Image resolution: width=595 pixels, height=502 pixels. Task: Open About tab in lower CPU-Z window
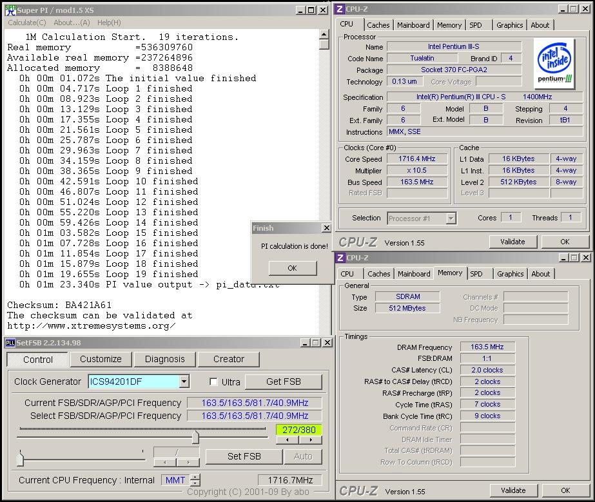tap(540, 274)
